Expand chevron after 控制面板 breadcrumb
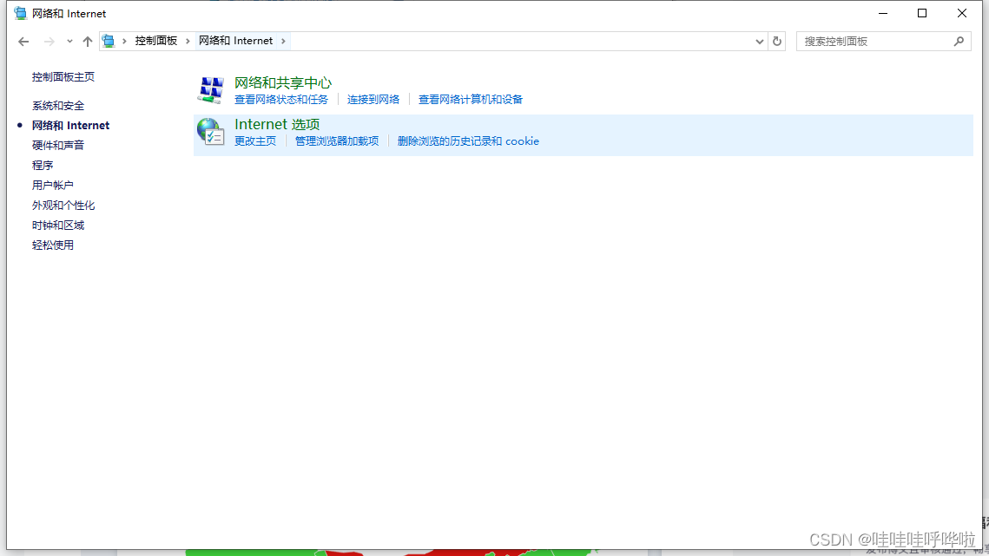The width and height of the screenshot is (989, 556). tap(188, 41)
